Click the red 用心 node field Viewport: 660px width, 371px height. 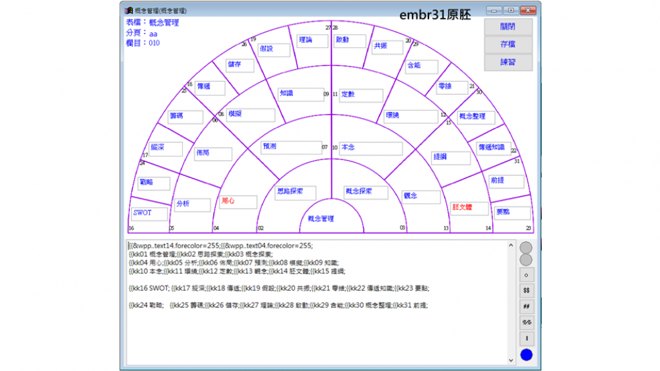(x=238, y=202)
